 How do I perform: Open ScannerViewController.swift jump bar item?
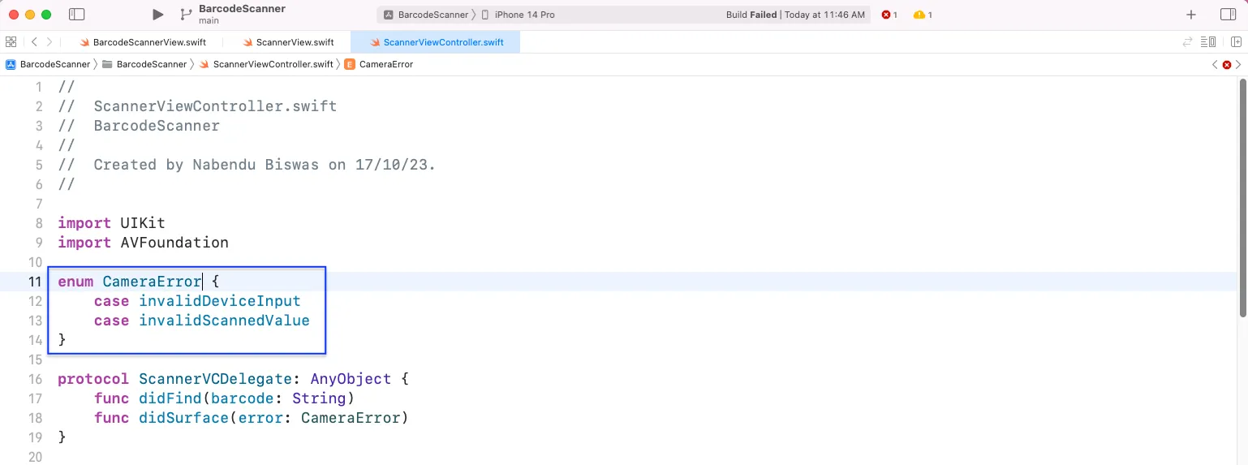265,64
